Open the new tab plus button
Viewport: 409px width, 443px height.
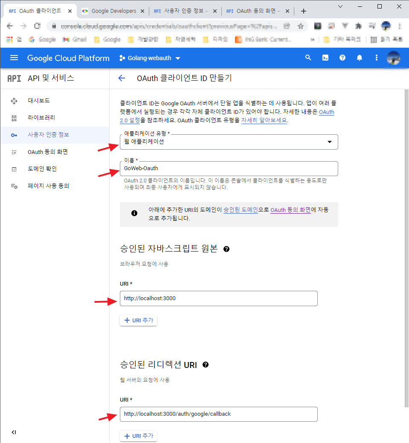point(304,11)
